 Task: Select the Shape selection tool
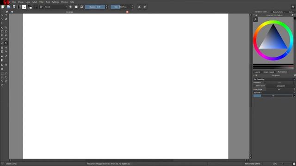(2, 15)
